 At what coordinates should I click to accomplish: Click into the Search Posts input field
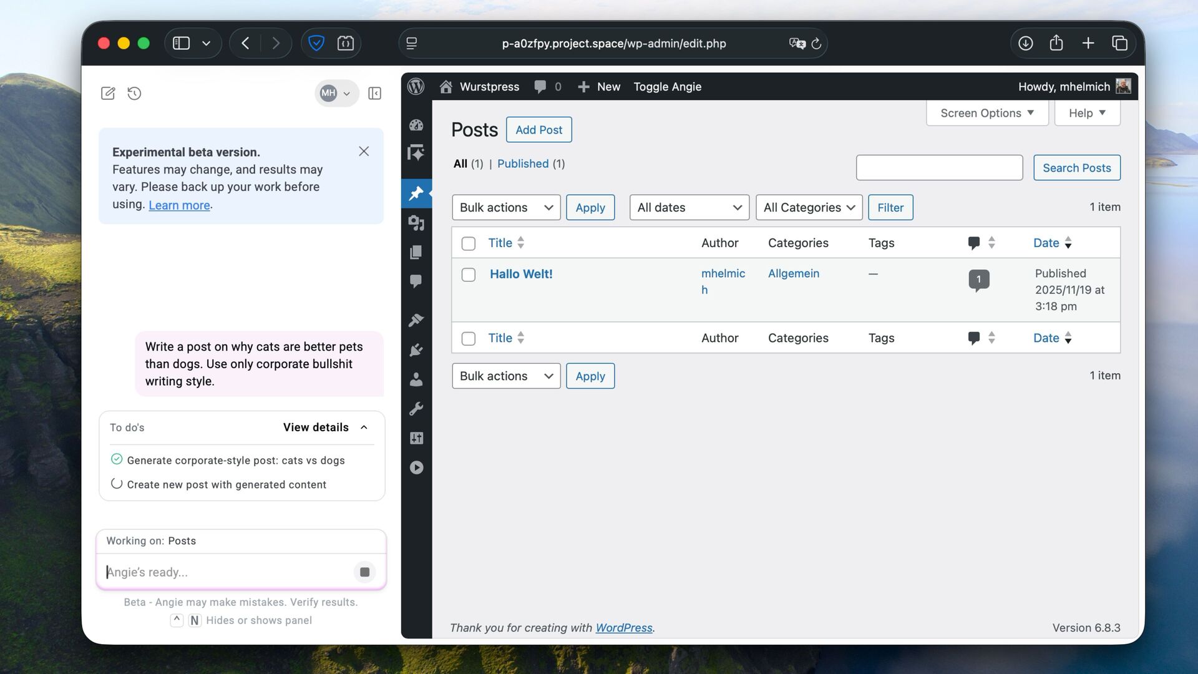click(938, 168)
